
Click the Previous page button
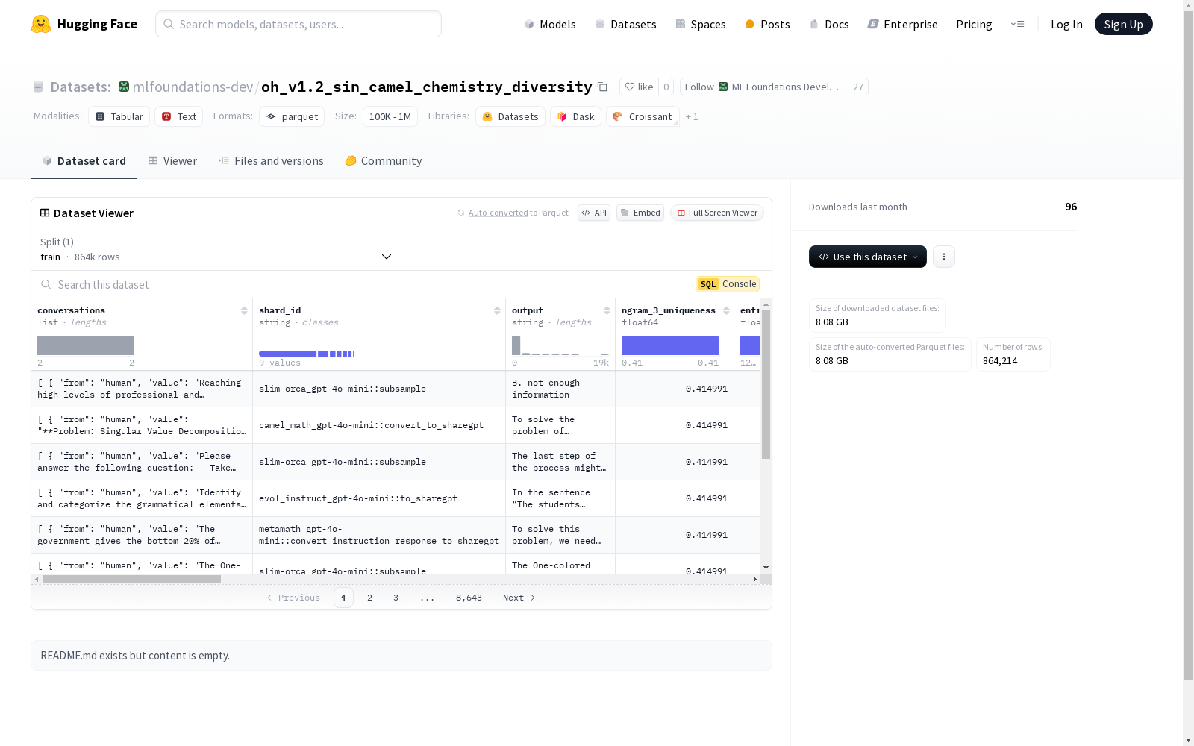[x=293, y=598]
